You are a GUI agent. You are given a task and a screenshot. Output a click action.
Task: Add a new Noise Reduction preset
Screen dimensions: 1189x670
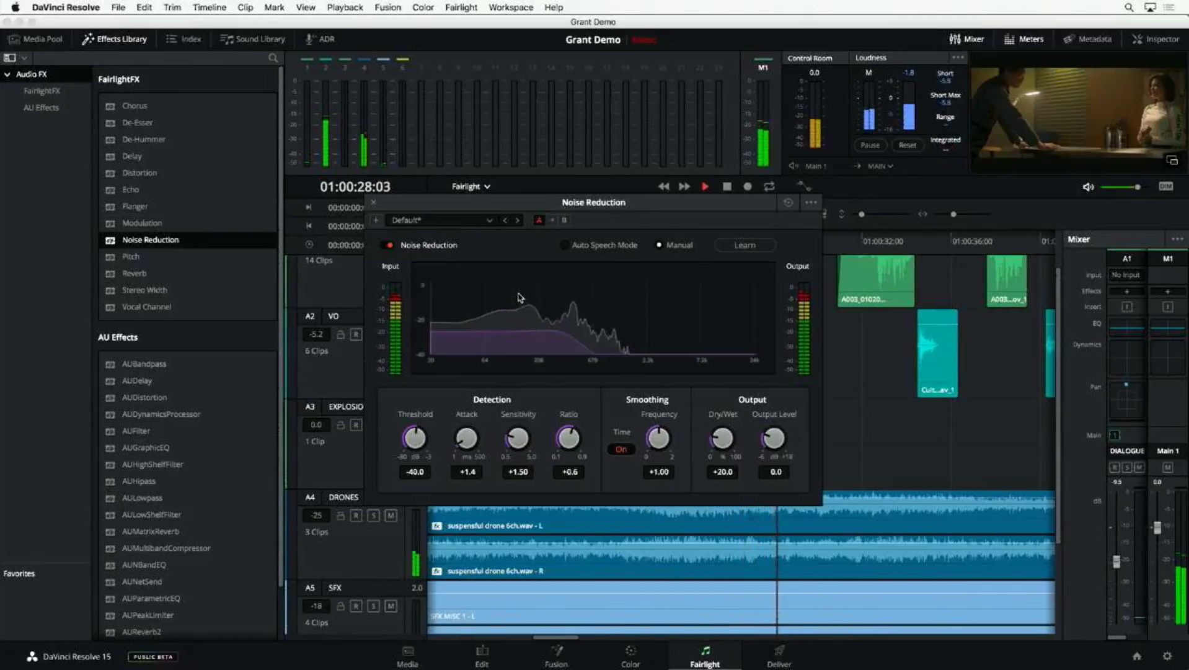coord(376,220)
